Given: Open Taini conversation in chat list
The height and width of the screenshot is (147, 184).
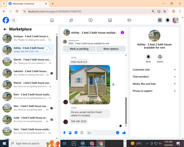Looking at the screenshot, I should (28, 131).
